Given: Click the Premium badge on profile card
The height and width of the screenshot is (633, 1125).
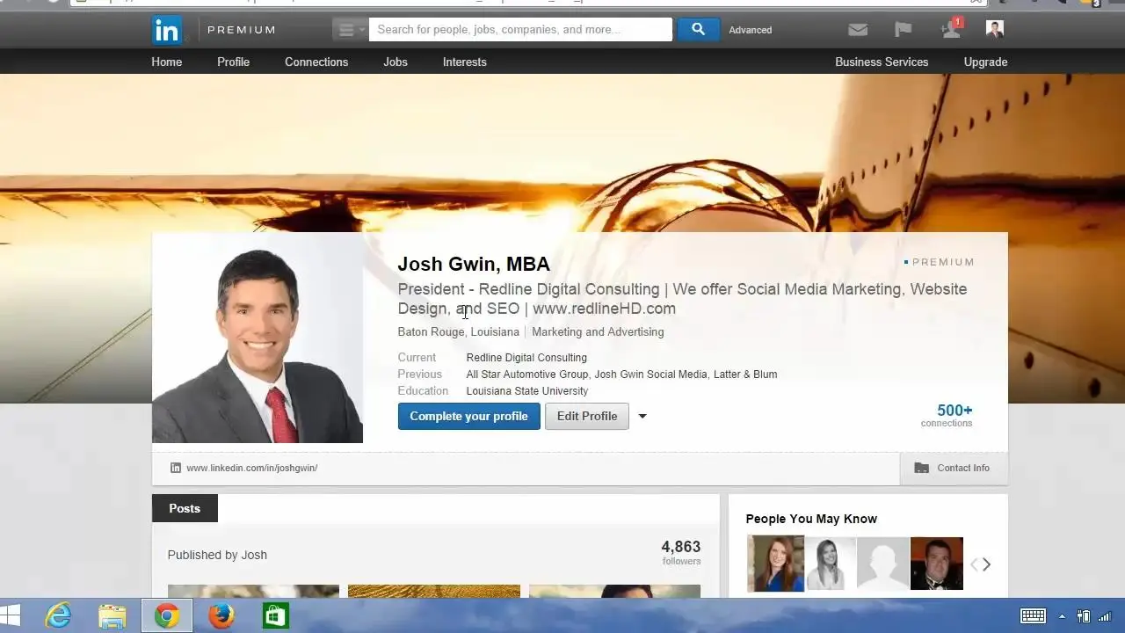Looking at the screenshot, I should [x=939, y=261].
